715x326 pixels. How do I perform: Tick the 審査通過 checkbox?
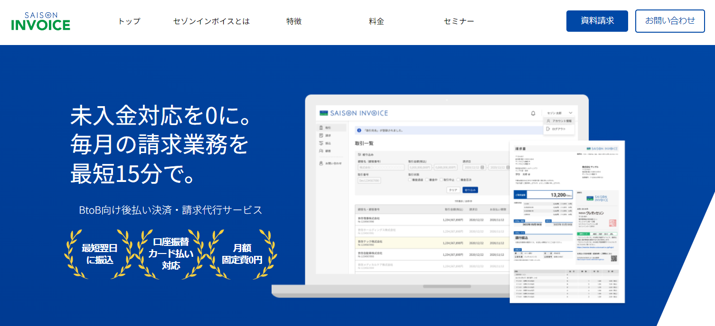(x=410, y=180)
